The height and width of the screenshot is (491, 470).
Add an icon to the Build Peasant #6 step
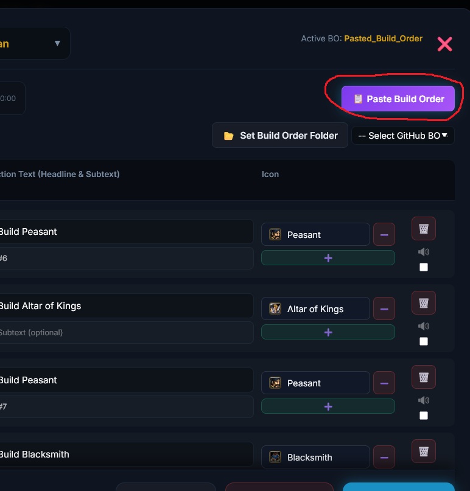(328, 258)
